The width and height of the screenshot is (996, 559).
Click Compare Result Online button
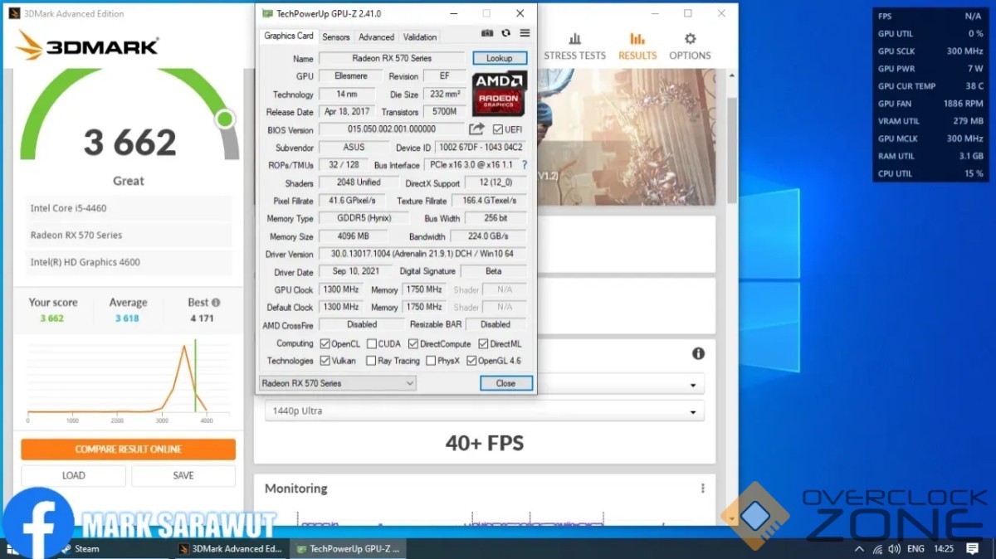coord(129,449)
